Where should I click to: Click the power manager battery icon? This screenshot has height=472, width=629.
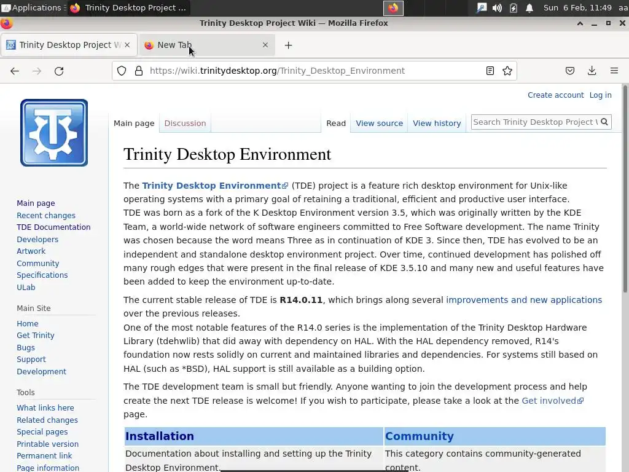[x=514, y=7]
